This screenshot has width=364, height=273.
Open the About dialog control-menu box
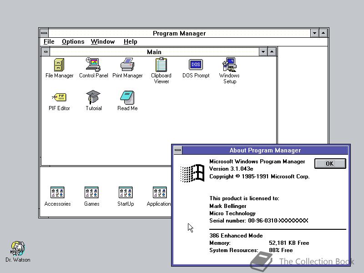[178, 150]
